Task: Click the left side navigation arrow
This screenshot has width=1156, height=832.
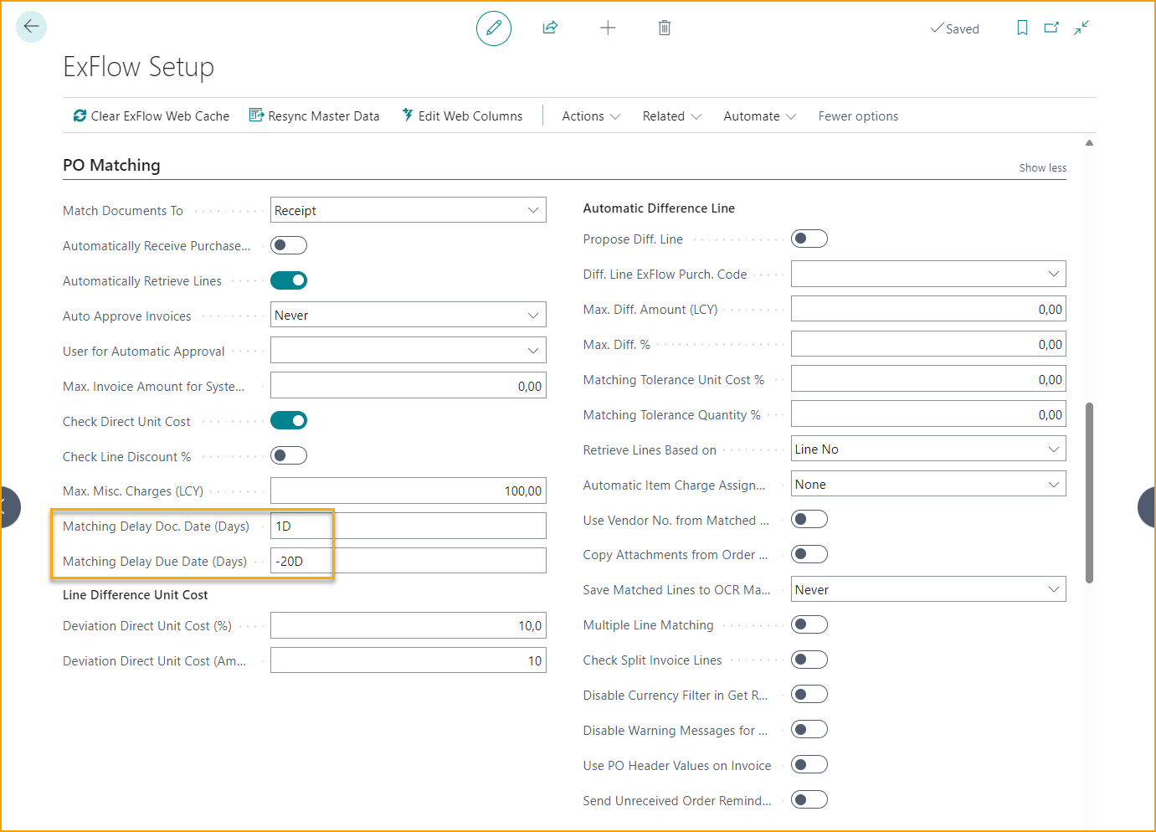Action: 8,507
